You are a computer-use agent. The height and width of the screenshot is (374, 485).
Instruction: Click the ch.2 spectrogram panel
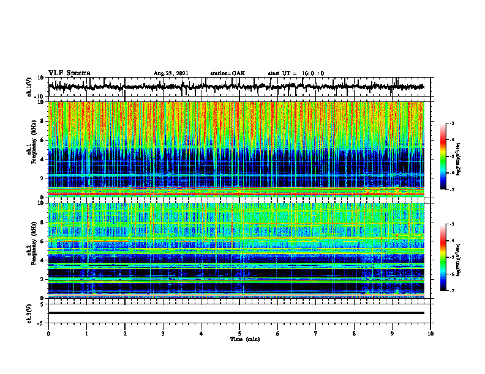pyautogui.click(x=236, y=251)
